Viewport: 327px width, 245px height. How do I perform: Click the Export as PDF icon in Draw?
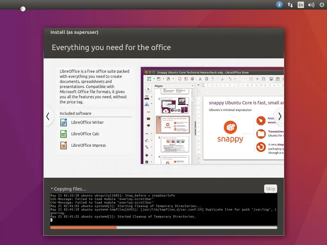tap(186, 79)
